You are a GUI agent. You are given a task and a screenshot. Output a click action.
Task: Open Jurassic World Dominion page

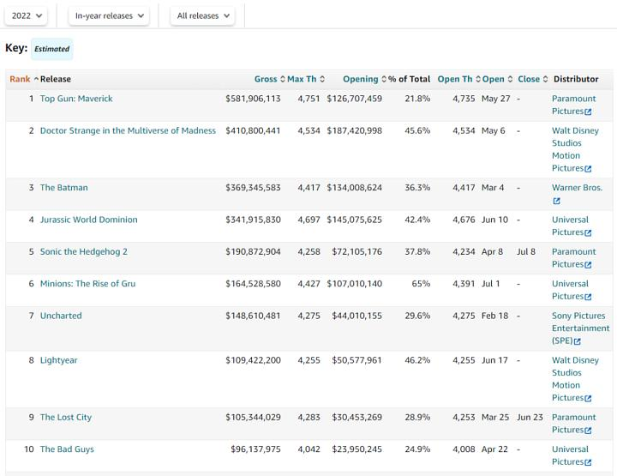88,220
